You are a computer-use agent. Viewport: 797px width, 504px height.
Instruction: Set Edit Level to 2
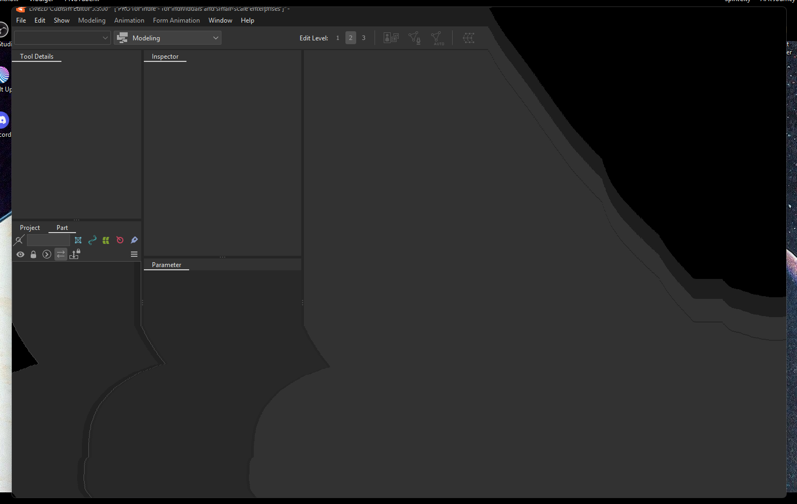click(351, 38)
